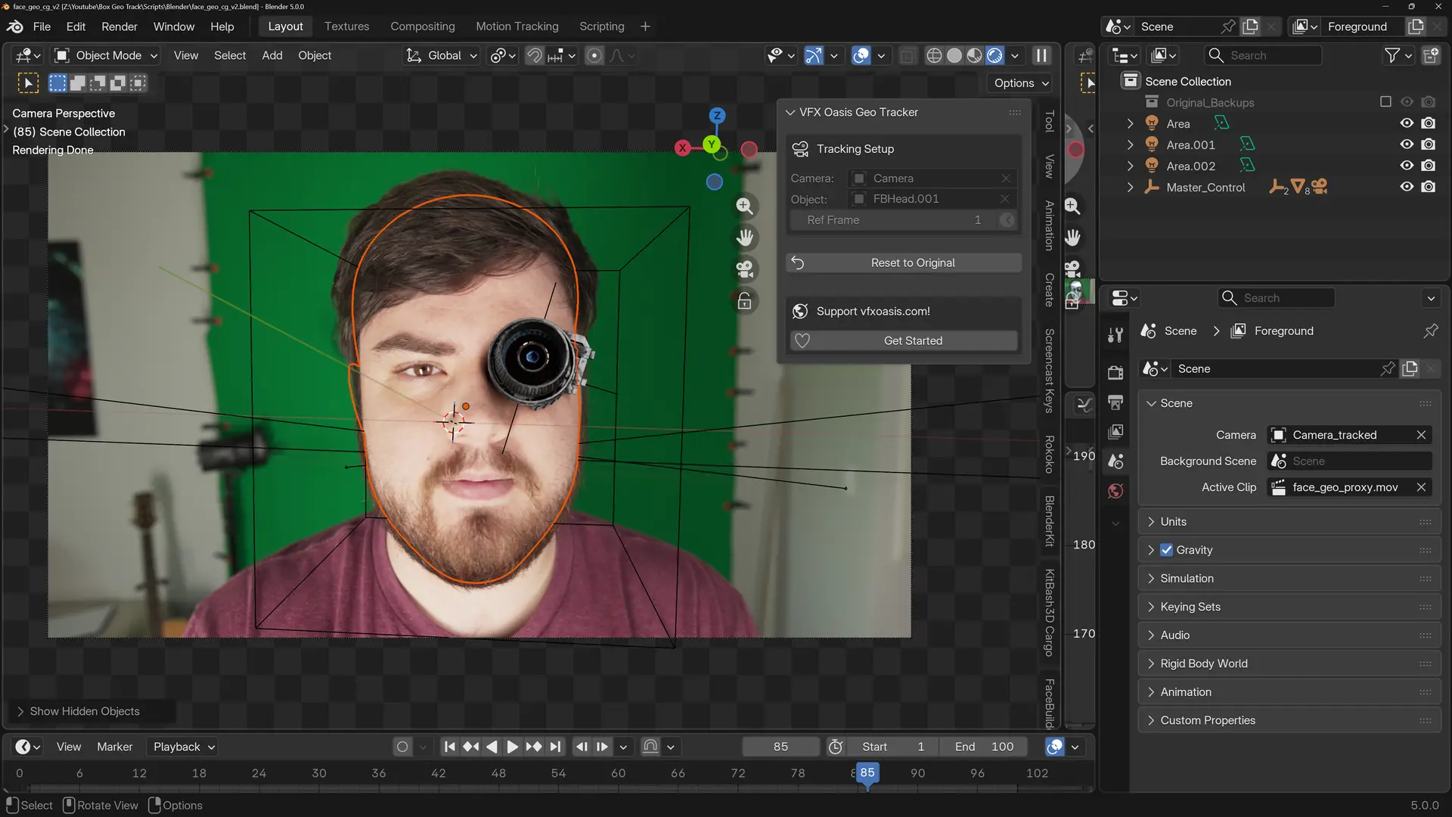Toggle camera view icon in viewport
Viewport: 1452px width, 817px height.
(744, 269)
